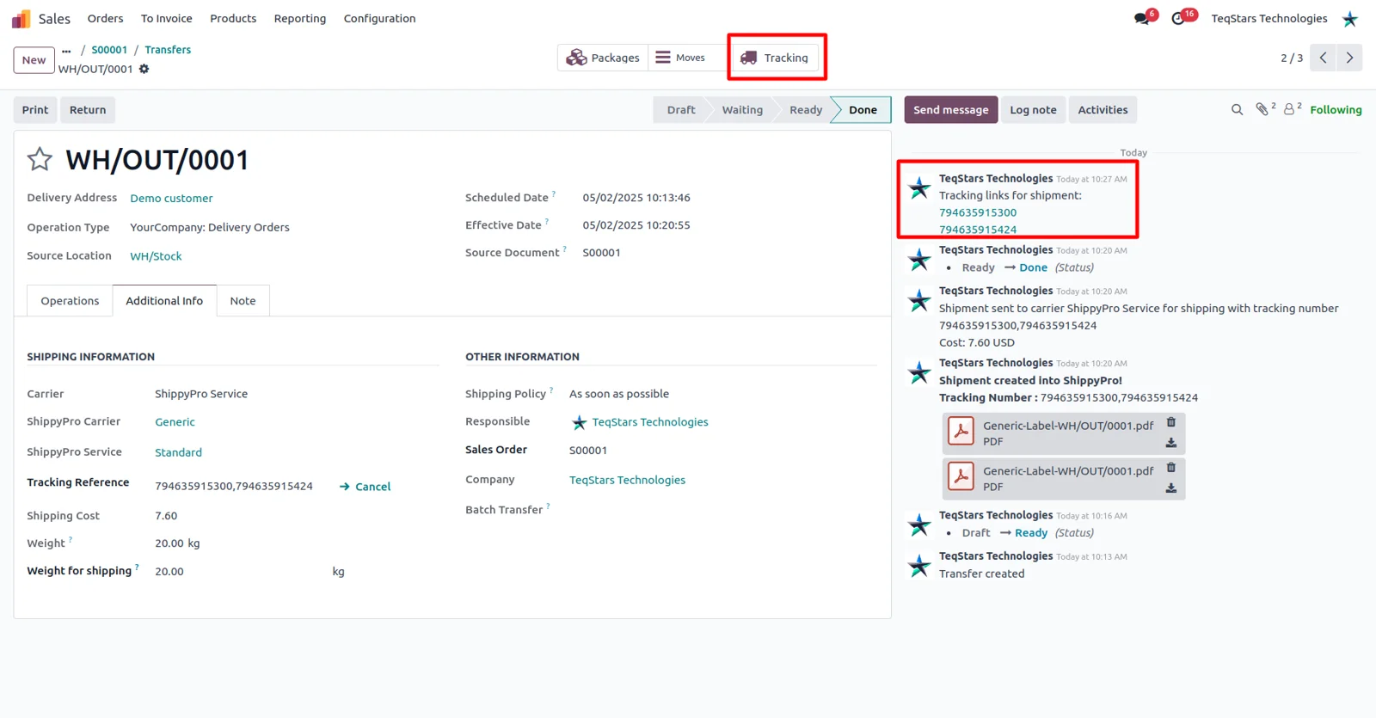Open the Moves smart button
Image resolution: width=1376 pixels, height=718 pixels.
pos(689,58)
